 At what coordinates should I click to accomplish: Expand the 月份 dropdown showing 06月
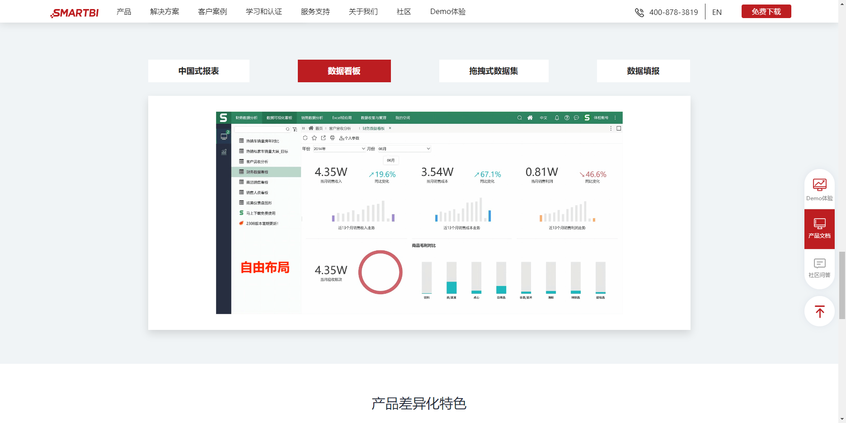tap(404, 148)
